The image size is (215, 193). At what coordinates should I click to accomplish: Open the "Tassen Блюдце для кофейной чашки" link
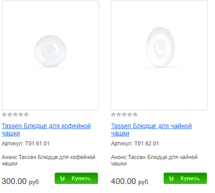point(46,126)
